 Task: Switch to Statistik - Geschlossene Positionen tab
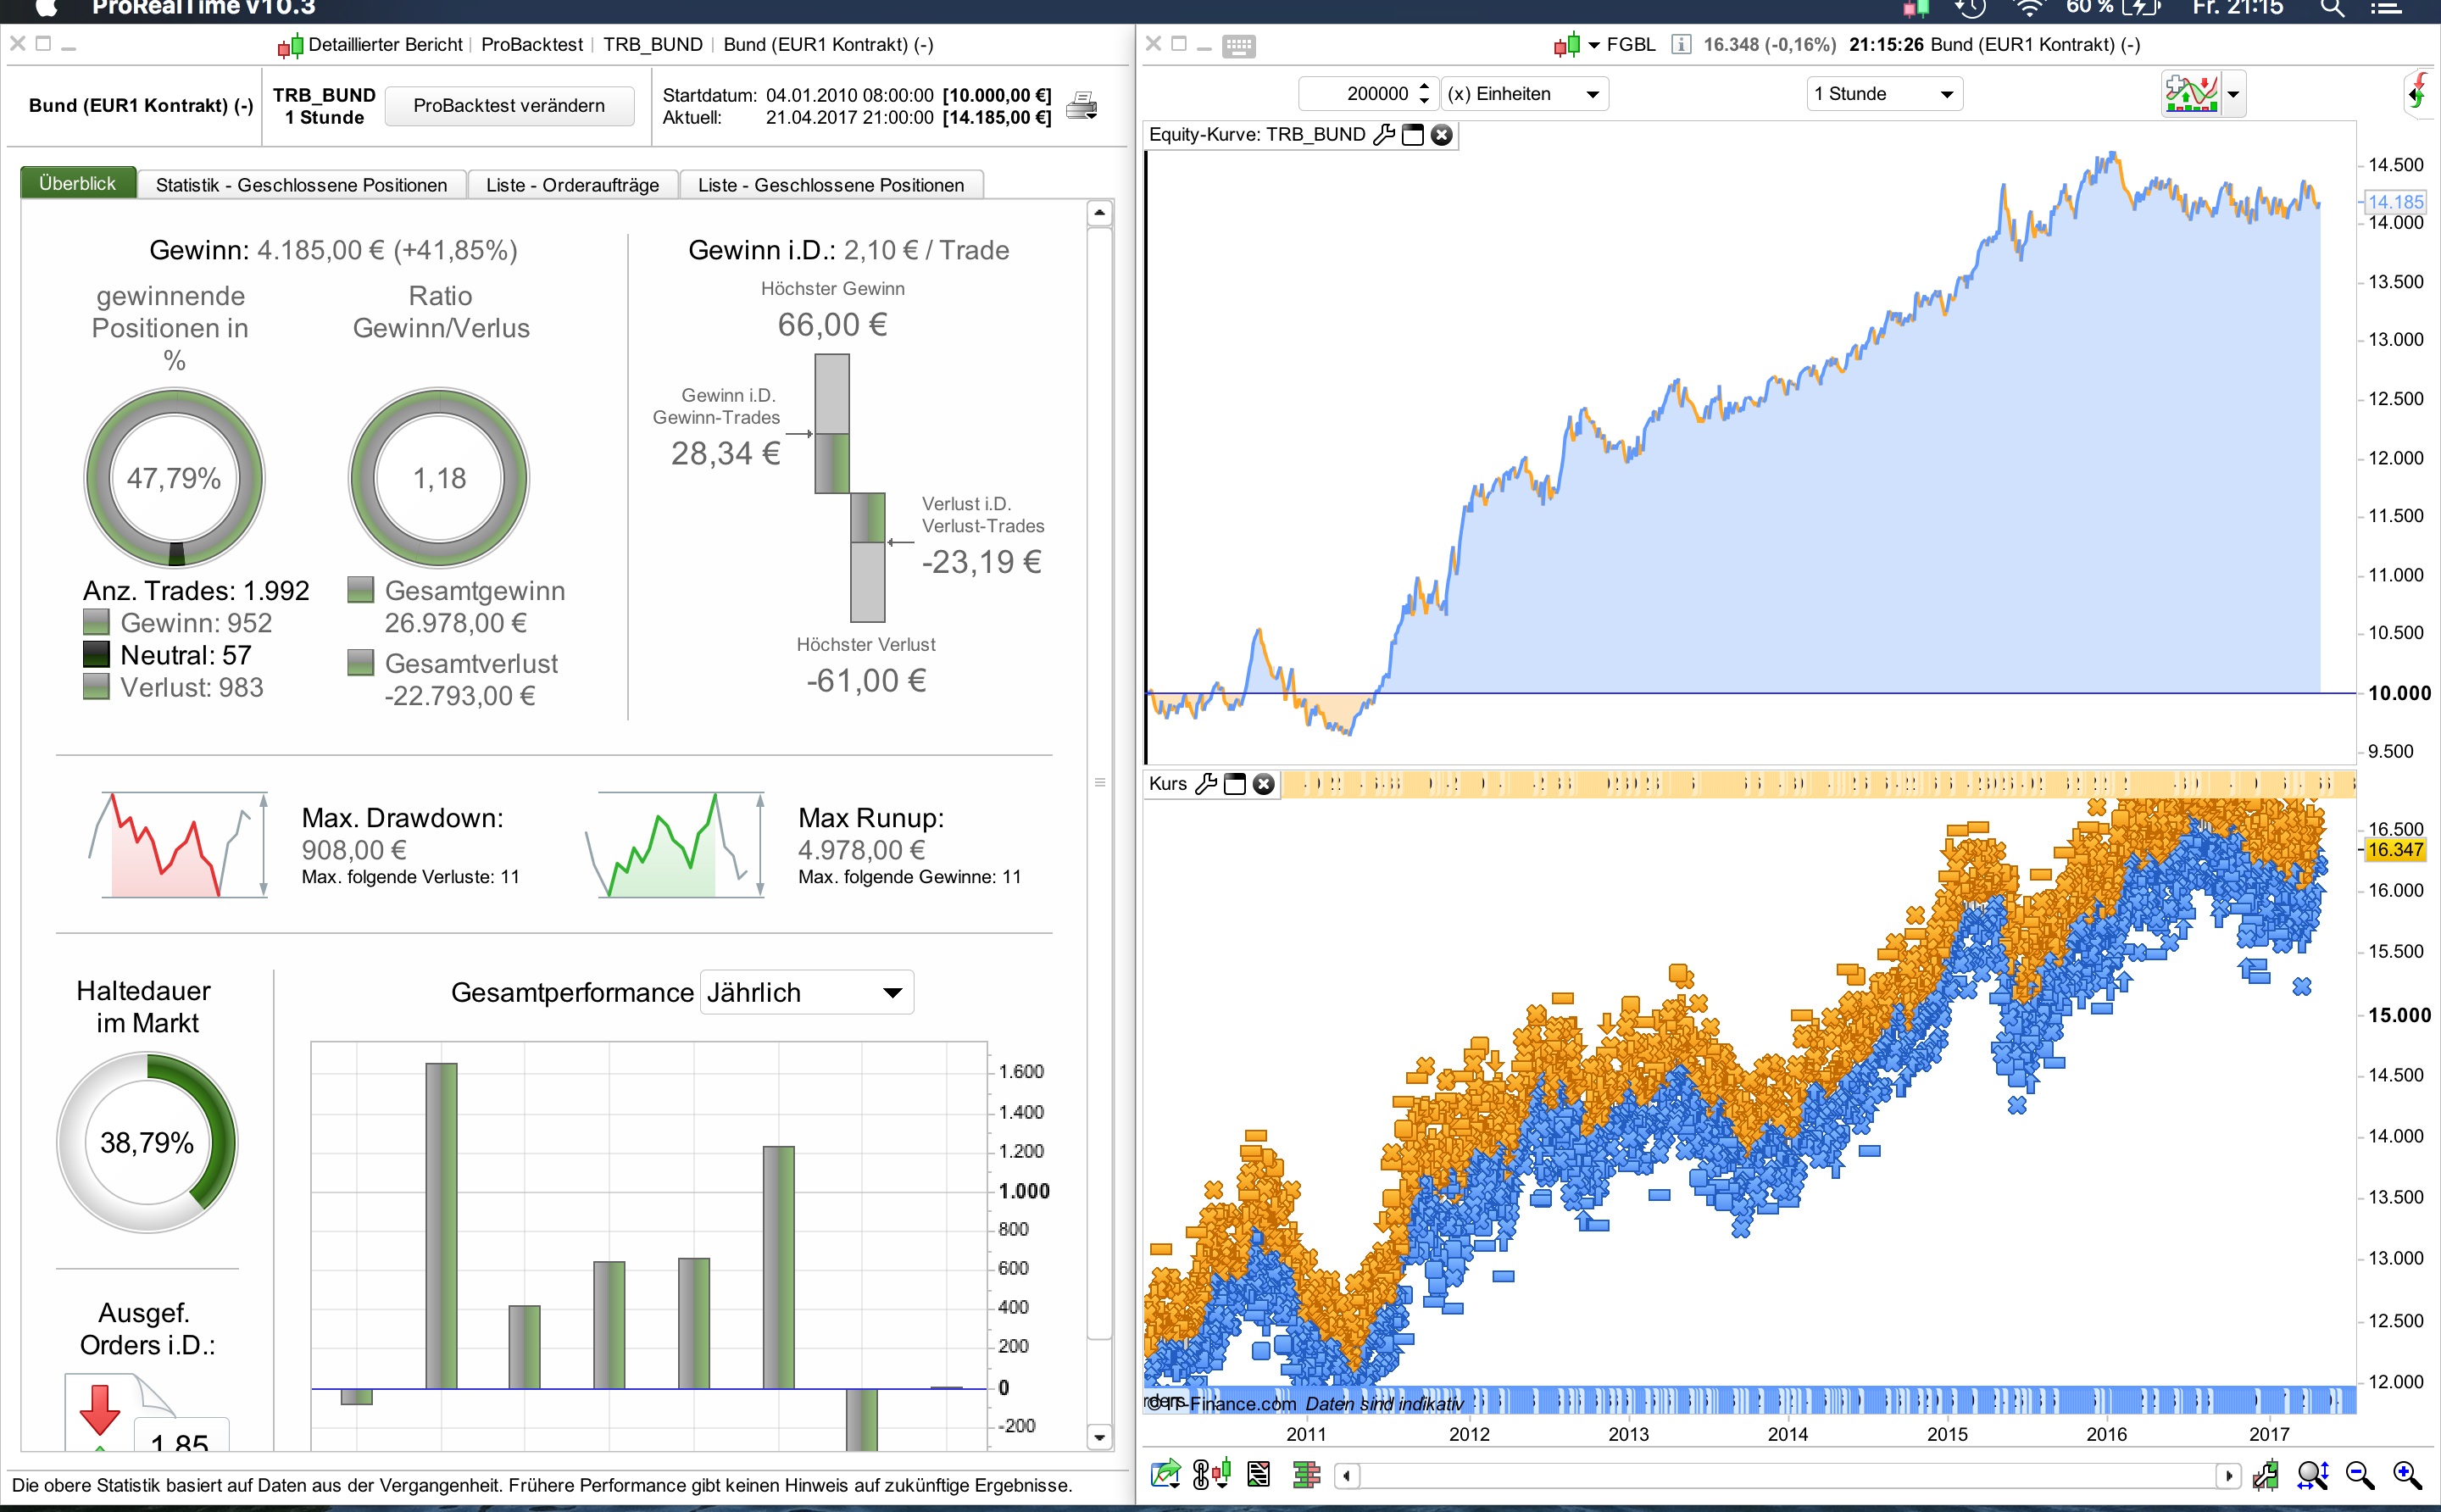[301, 185]
